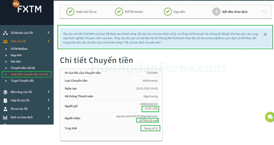The width and height of the screenshot is (274, 145).
Task: Open the green live chat bubble
Action: (x=270, y=117)
